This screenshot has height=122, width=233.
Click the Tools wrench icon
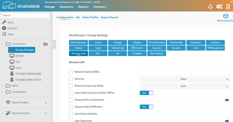pyautogui.click(x=4, y=22)
